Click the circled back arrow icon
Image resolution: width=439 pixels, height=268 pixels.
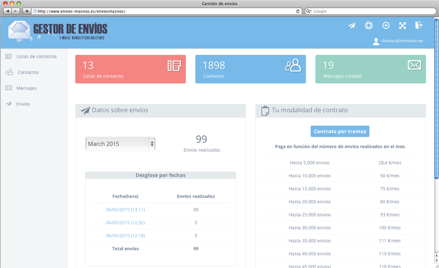tap(386, 26)
